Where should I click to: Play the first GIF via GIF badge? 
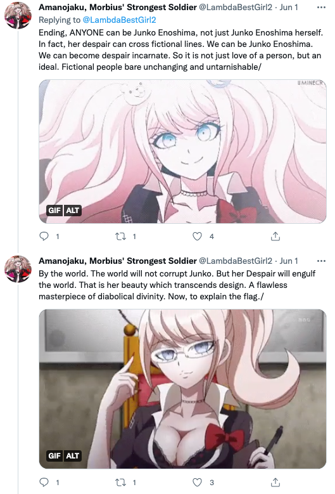(54, 210)
